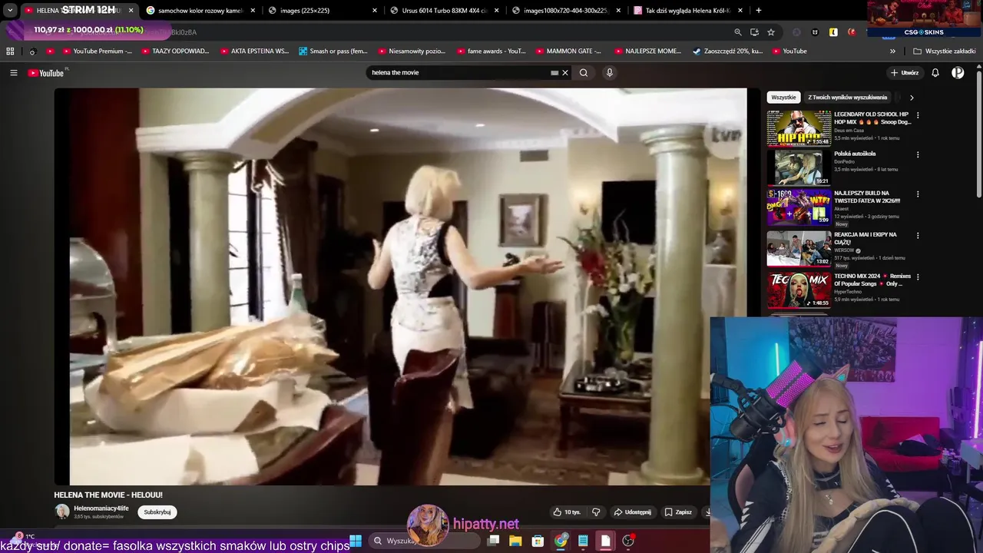Open the YouTube account avatar menu

pos(958,73)
